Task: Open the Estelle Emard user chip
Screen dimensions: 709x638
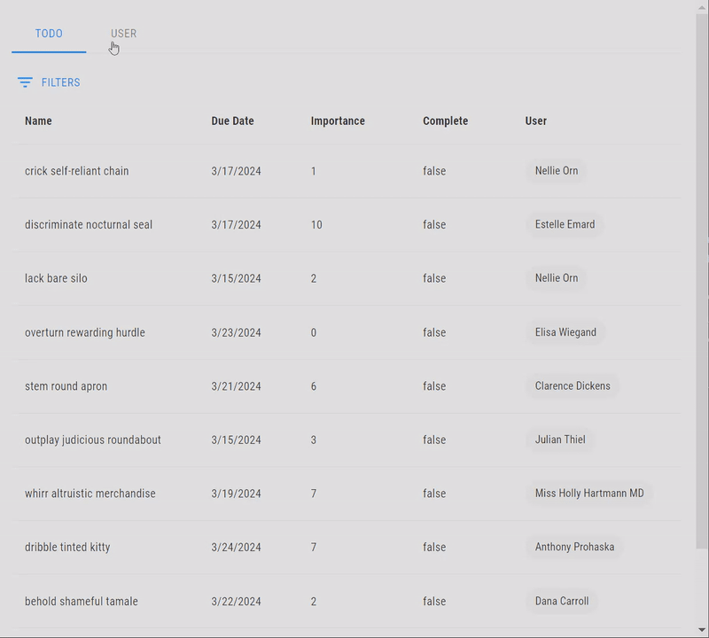Action: pos(565,224)
